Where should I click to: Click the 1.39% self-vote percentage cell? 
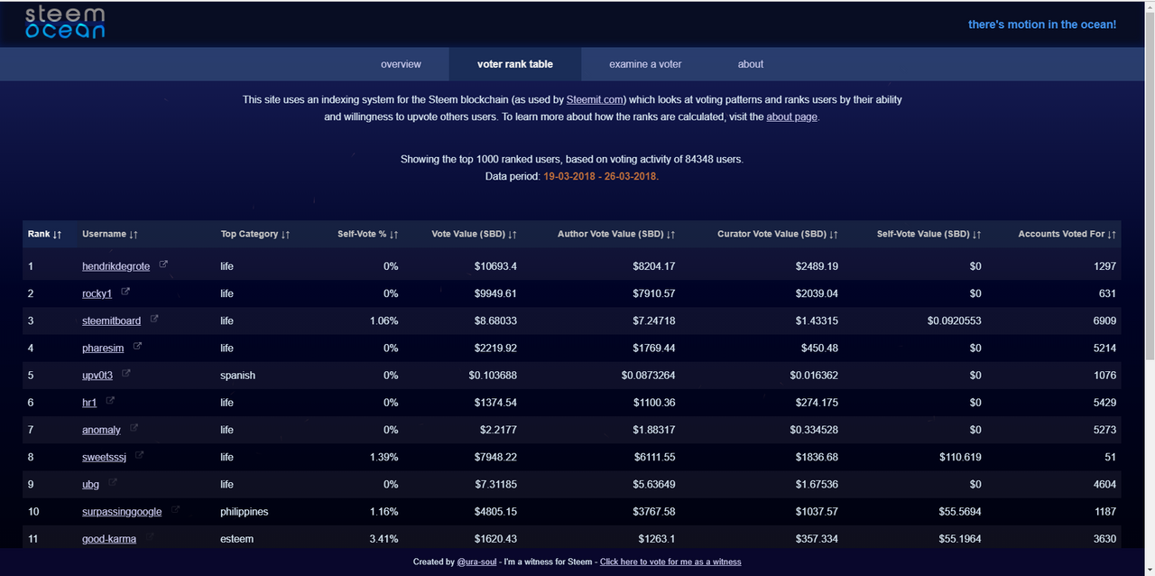click(383, 457)
